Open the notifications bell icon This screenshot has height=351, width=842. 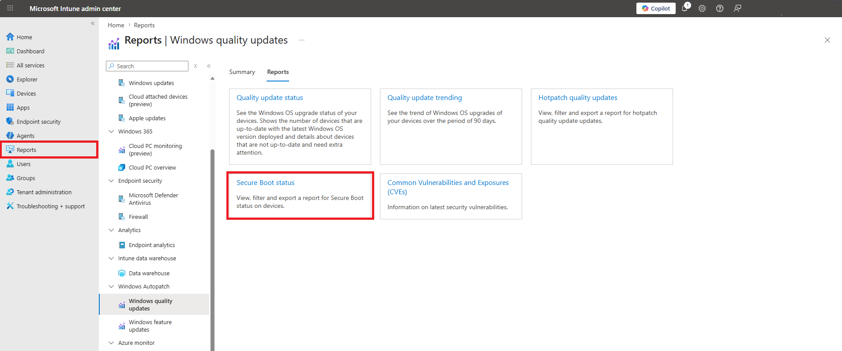[x=684, y=8]
